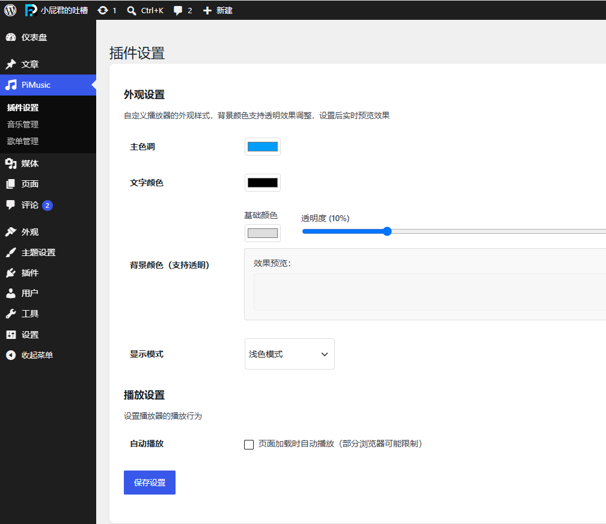Click the plus icon for 新建
Image resolution: width=606 pixels, height=524 pixels.
(207, 11)
